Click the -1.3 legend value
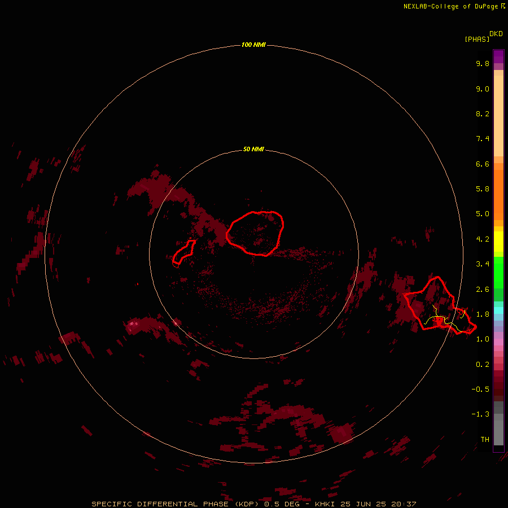 click(x=480, y=414)
